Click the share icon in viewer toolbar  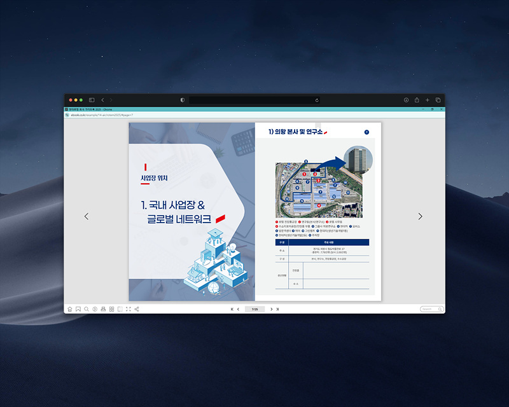(137, 309)
